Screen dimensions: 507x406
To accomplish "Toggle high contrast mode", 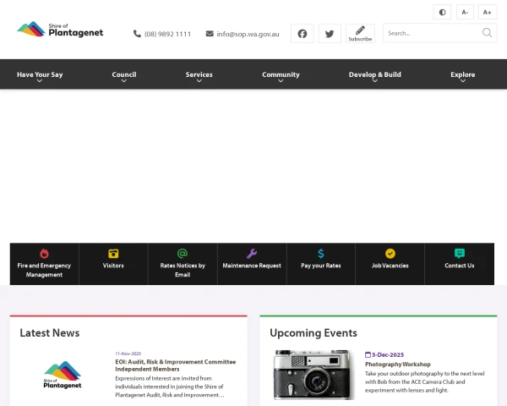I will [442, 12].
